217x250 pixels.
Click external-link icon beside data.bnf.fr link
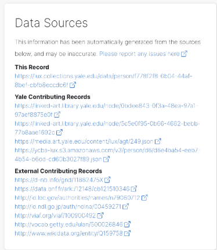[x=134, y=188]
